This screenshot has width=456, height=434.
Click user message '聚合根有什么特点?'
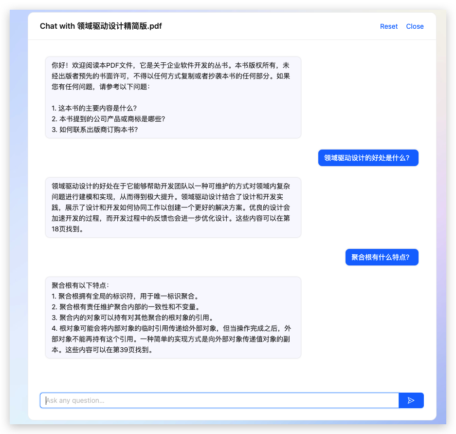coord(382,257)
